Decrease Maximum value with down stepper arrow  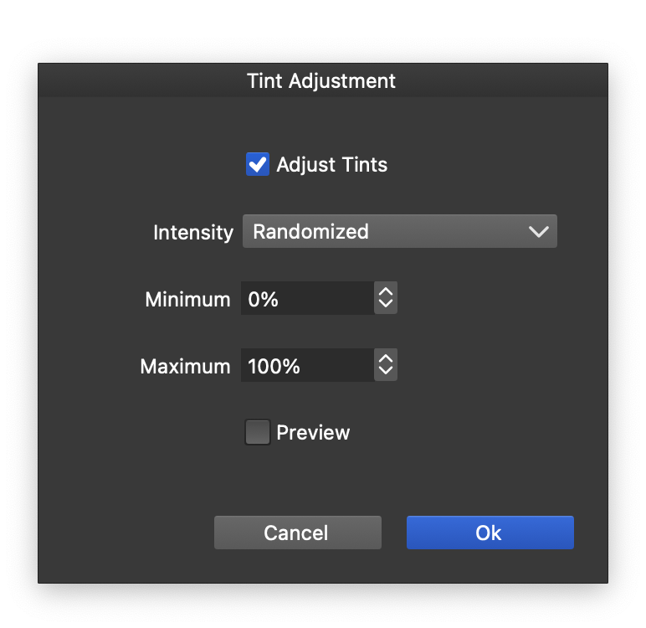pos(385,372)
